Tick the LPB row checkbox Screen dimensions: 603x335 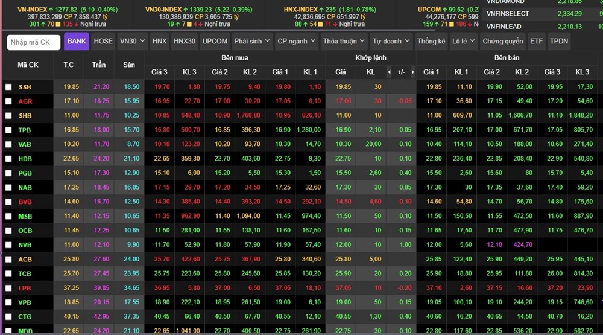[8, 288]
